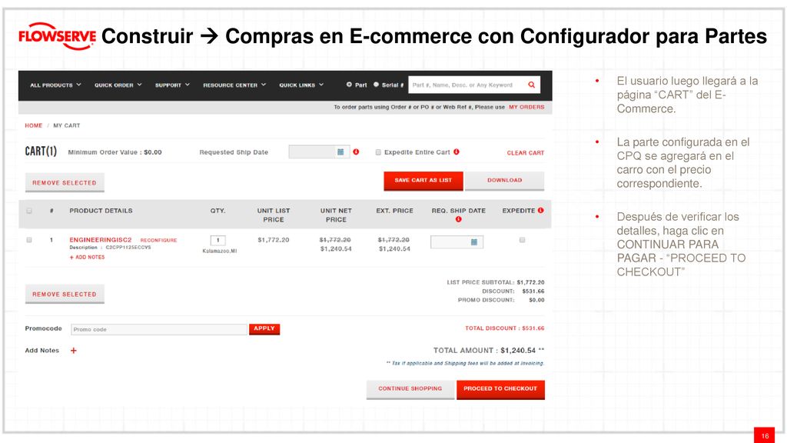787x443 pixels.
Task: Click unit list price $1,772.20
Action: click(274, 240)
